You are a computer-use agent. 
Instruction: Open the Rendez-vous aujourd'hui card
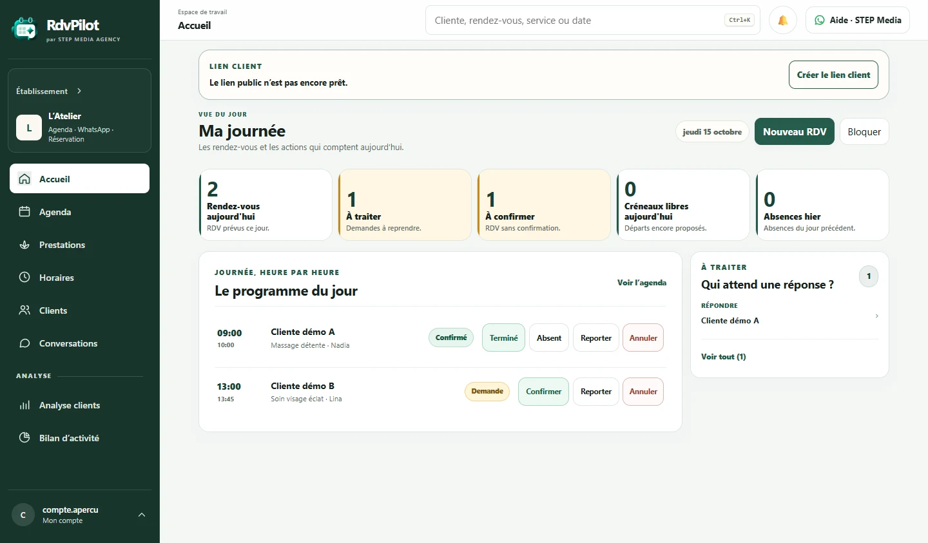(x=266, y=205)
